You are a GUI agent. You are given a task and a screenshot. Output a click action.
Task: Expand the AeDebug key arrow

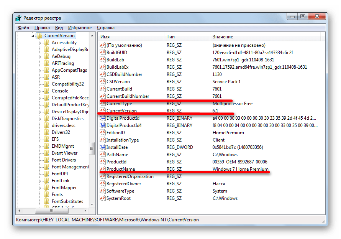pyautogui.click(x=40, y=57)
